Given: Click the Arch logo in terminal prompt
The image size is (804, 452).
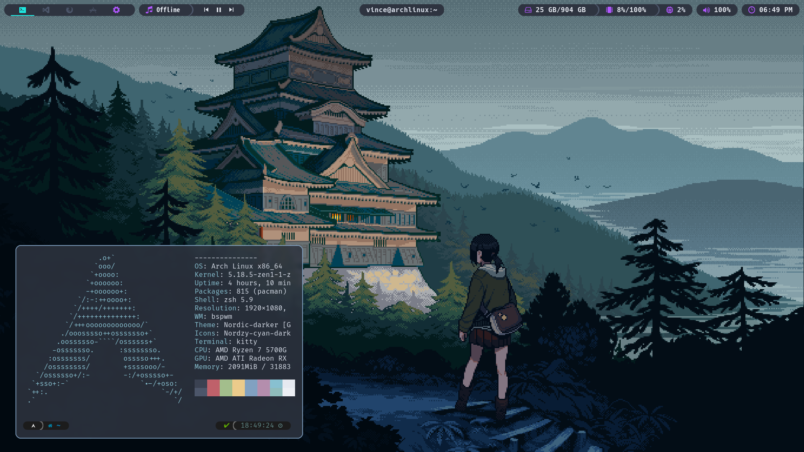Looking at the screenshot, I should coord(33,426).
